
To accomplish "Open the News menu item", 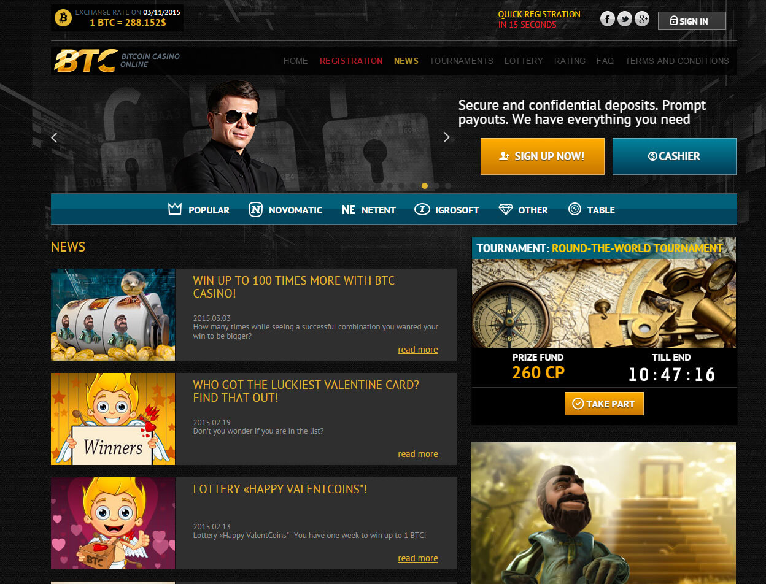I will click(406, 61).
